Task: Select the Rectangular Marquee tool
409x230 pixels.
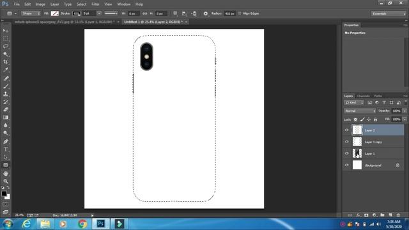Action: pyautogui.click(x=6, y=39)
